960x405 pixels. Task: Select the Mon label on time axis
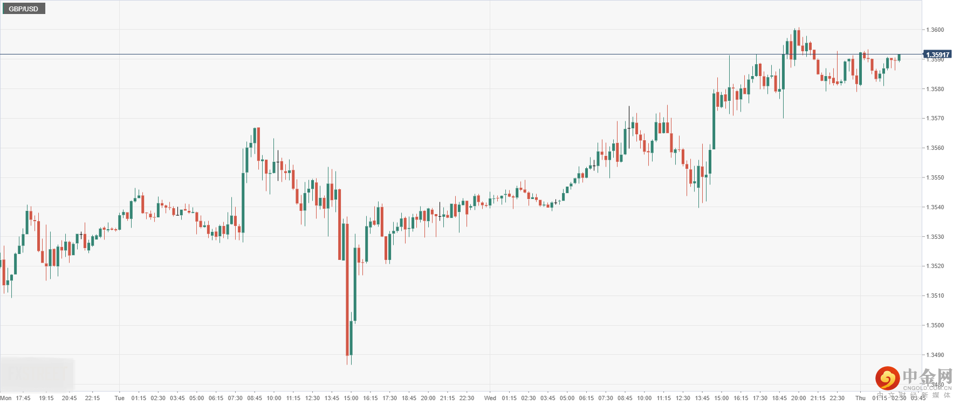[x=6, y=398]
